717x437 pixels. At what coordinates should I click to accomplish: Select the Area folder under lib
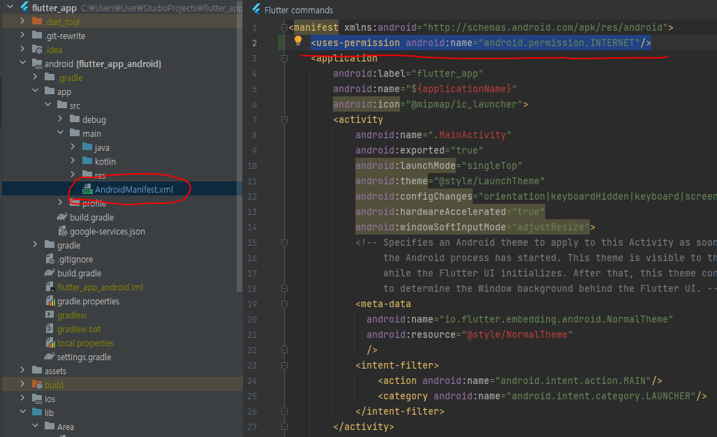click(66, 427)
